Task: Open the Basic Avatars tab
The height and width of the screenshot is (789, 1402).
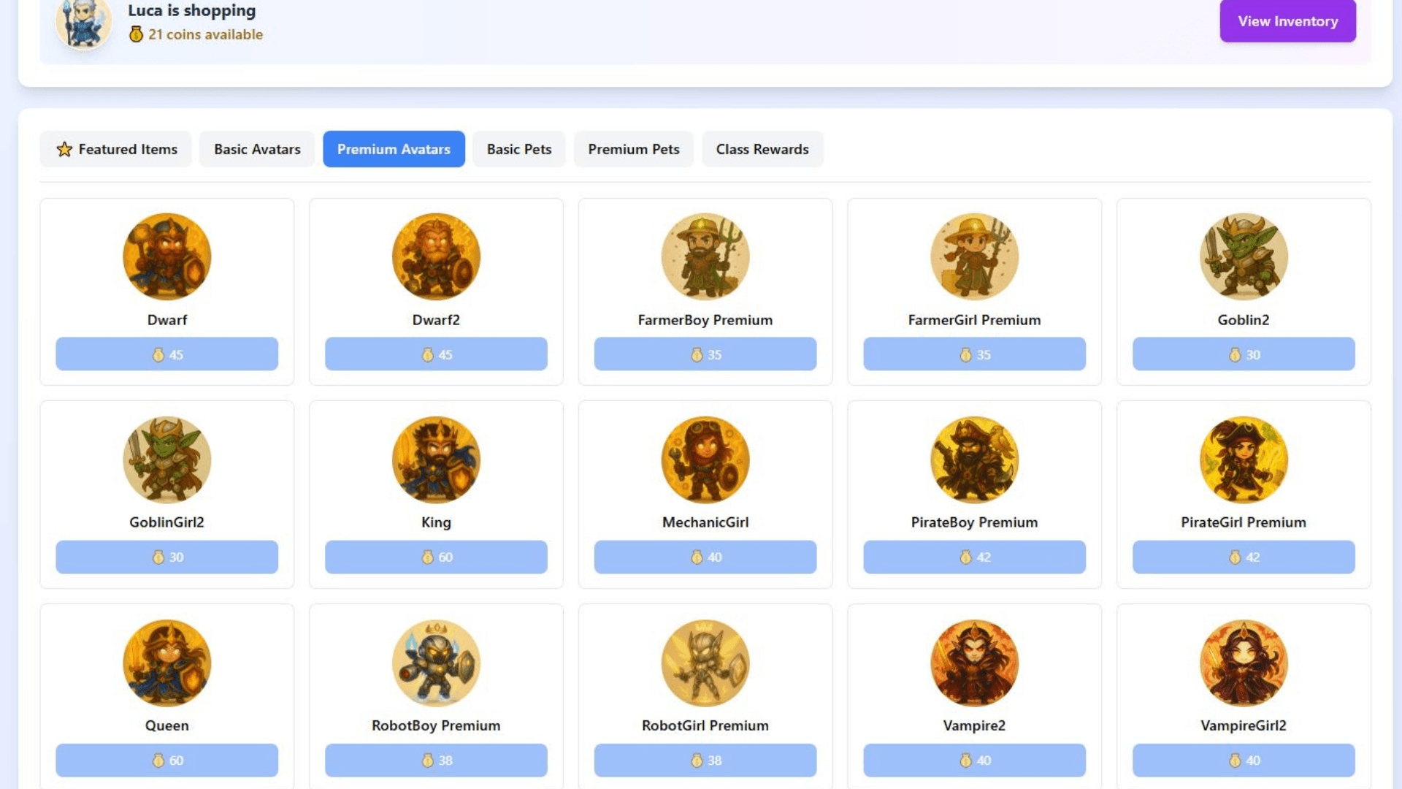Action: click(x=257, y=149)
